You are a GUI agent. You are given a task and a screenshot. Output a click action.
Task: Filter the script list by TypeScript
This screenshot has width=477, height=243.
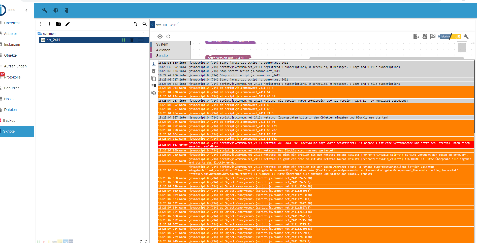coord(66,241)
